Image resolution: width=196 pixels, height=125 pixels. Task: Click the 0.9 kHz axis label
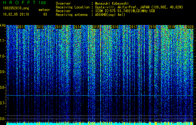tap(3, 72)
